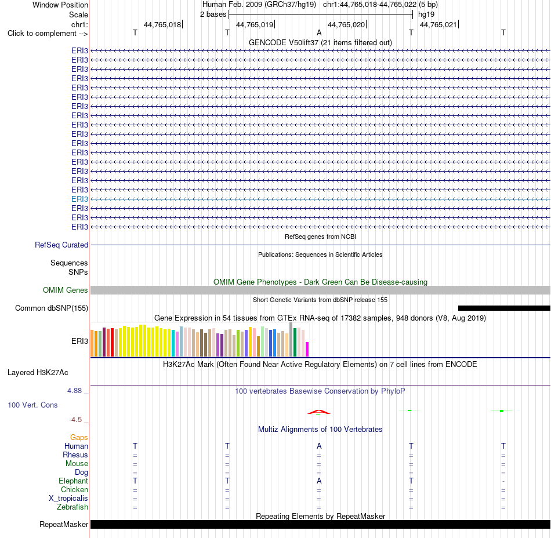Click position label 44,765,020
Screen dimensions: 551x538
(346, 24)
